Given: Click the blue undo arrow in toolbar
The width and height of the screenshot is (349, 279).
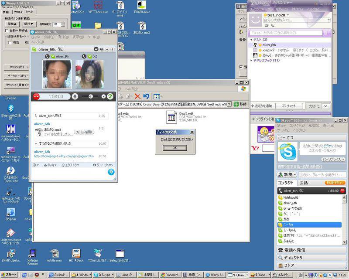Looking at the screenshot, I should 146,96.
